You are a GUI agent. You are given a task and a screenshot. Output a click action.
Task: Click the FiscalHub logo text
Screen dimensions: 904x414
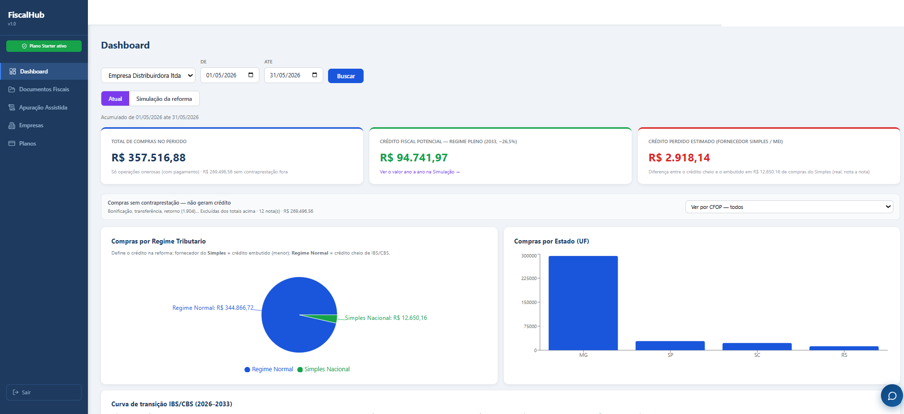[x=26, y=15]
